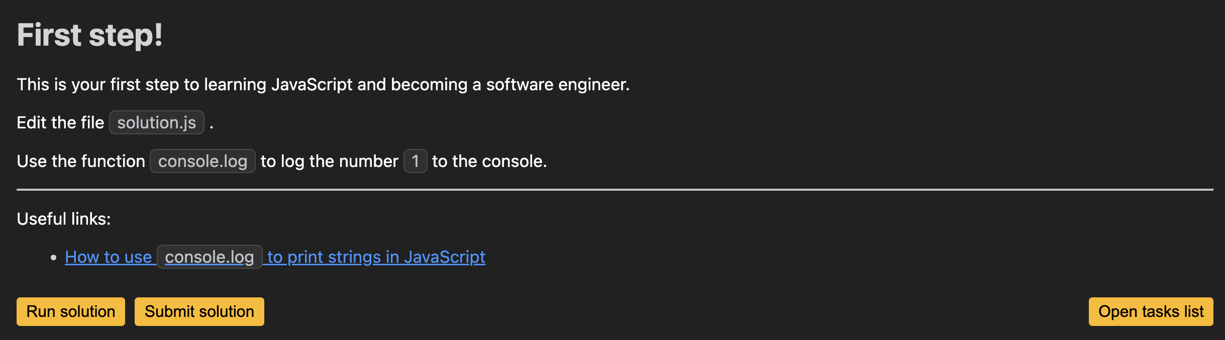Select the solution.js inline code label

coord(157,122)
